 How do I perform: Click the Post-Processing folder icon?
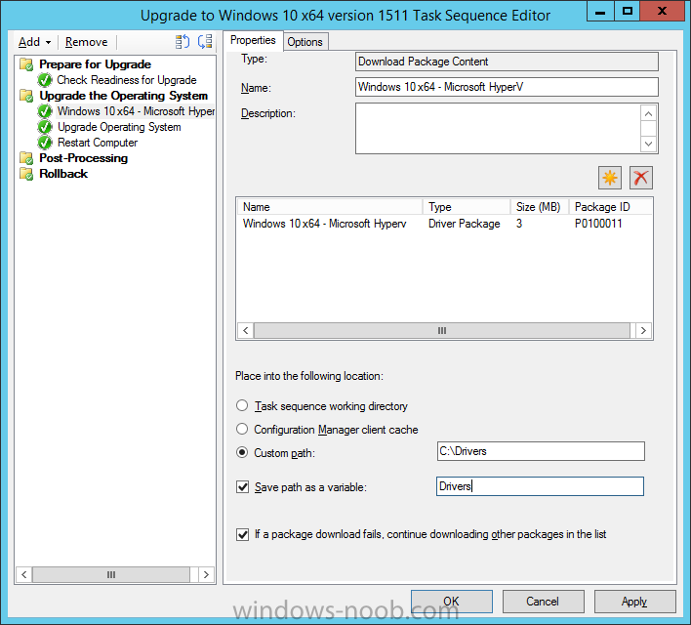pyautogui.click(x=27, y=158)
